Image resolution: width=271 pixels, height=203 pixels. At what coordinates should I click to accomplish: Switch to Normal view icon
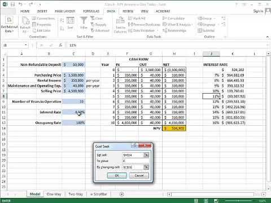pyautogui.click(x=196, y=201)
